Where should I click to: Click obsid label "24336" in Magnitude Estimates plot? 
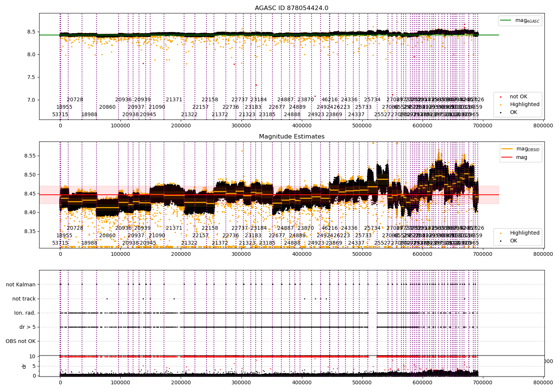tap(349, 228)
